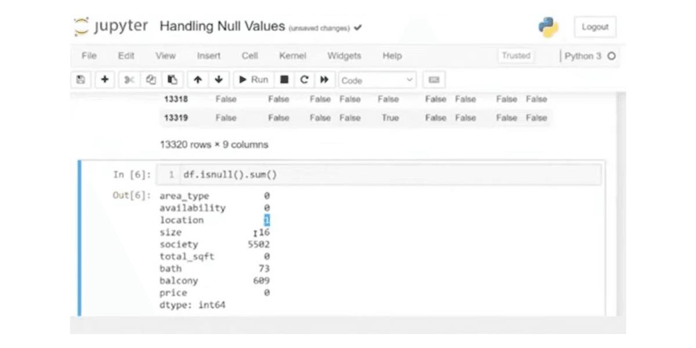696x348 pixels.
Task: Copy the selected cell
Action: tap(150, 79)
